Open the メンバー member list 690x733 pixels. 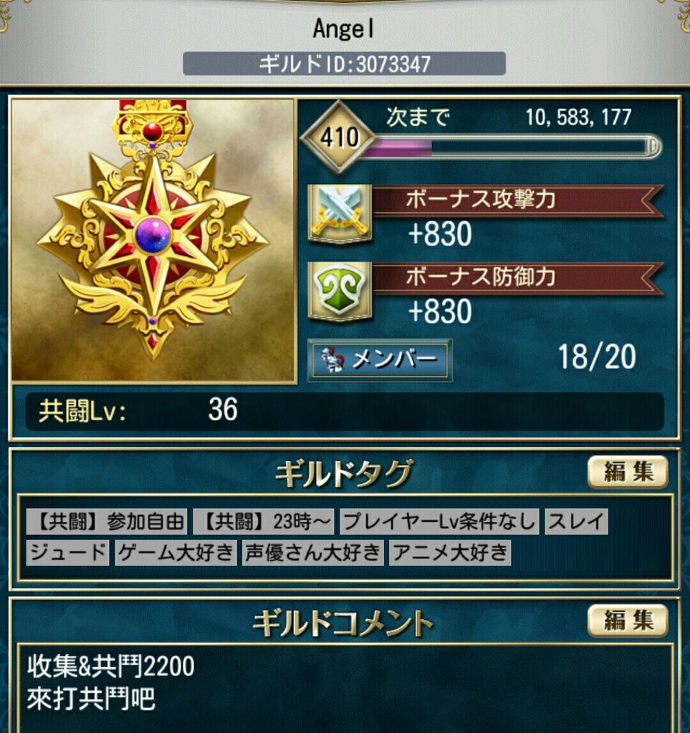tap(379, 360)
